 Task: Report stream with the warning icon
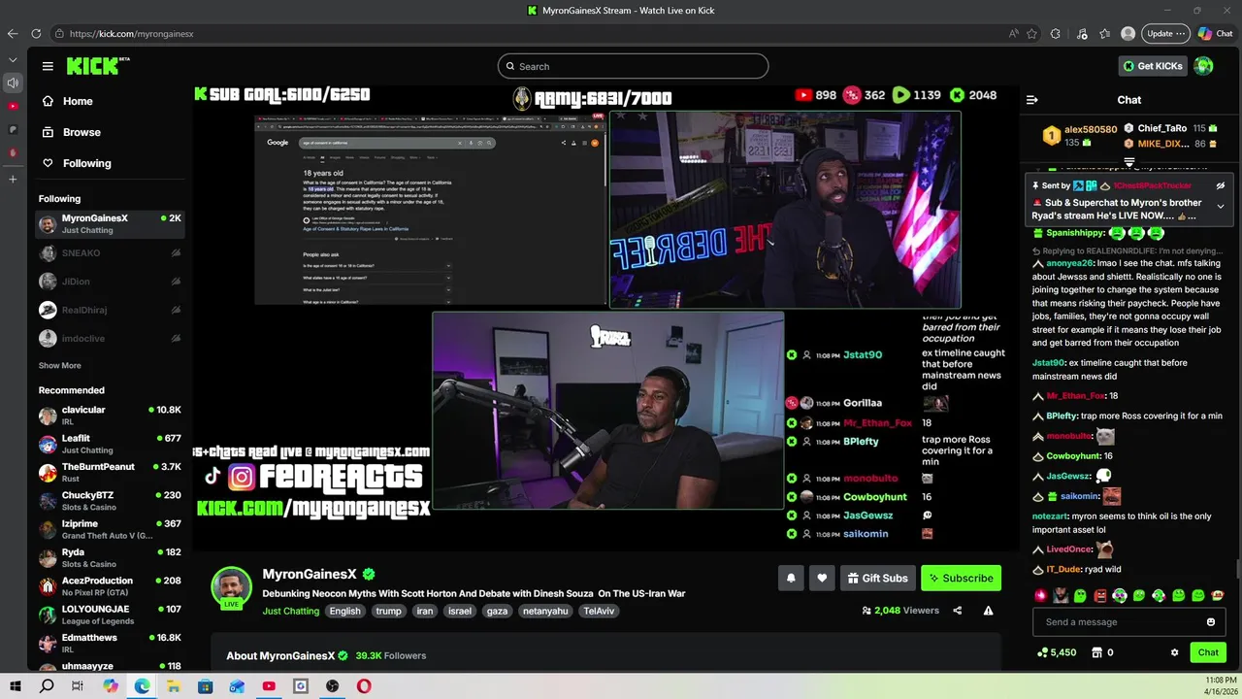pos(988,611)
